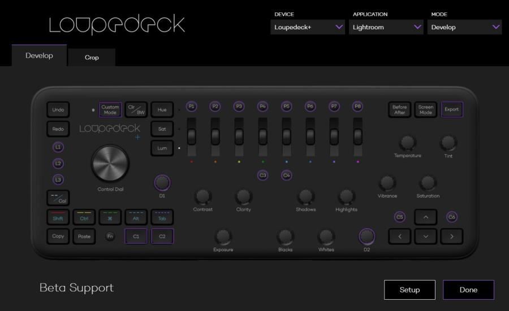Select the L2 round button

(x=58, y=163)
